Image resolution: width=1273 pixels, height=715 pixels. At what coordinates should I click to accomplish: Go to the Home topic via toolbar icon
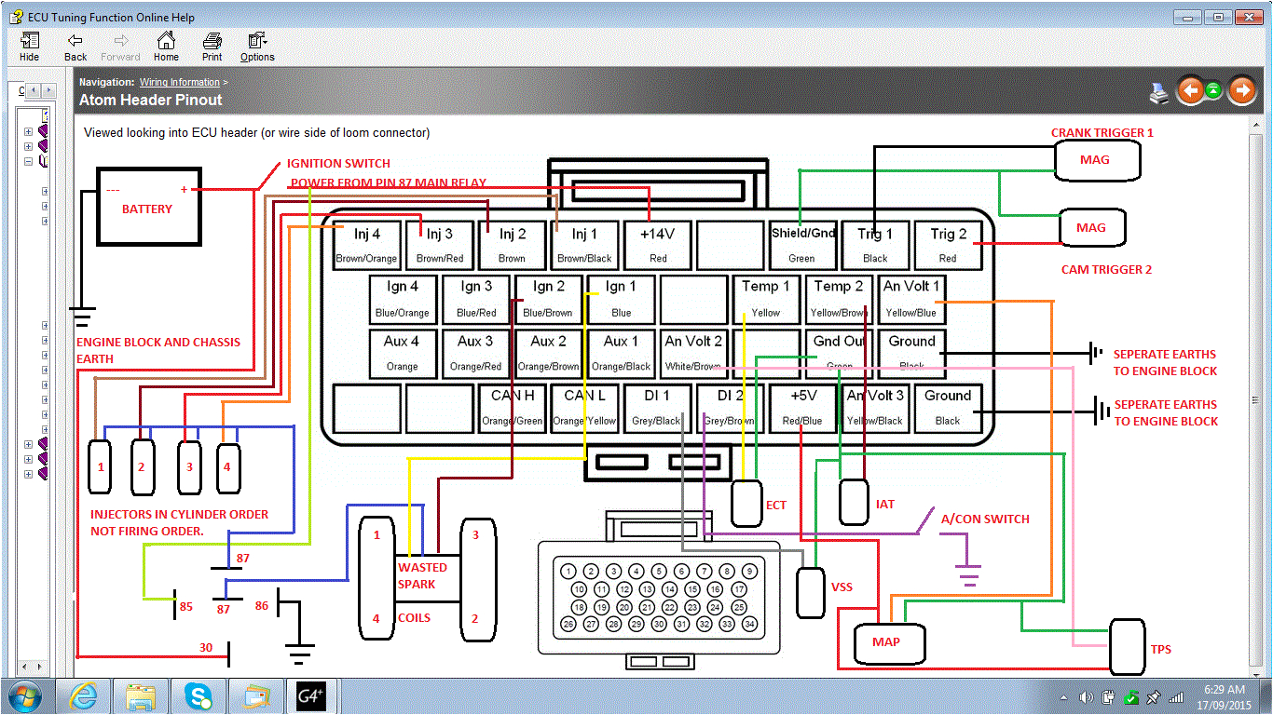pos(166,43)
